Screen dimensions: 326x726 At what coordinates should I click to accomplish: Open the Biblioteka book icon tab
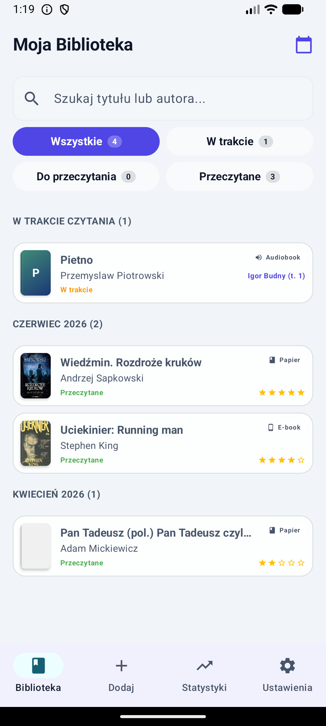(38, 665)
